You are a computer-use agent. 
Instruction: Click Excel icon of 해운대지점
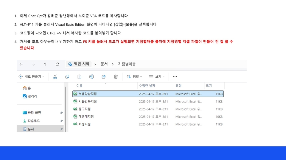point(75,116)
